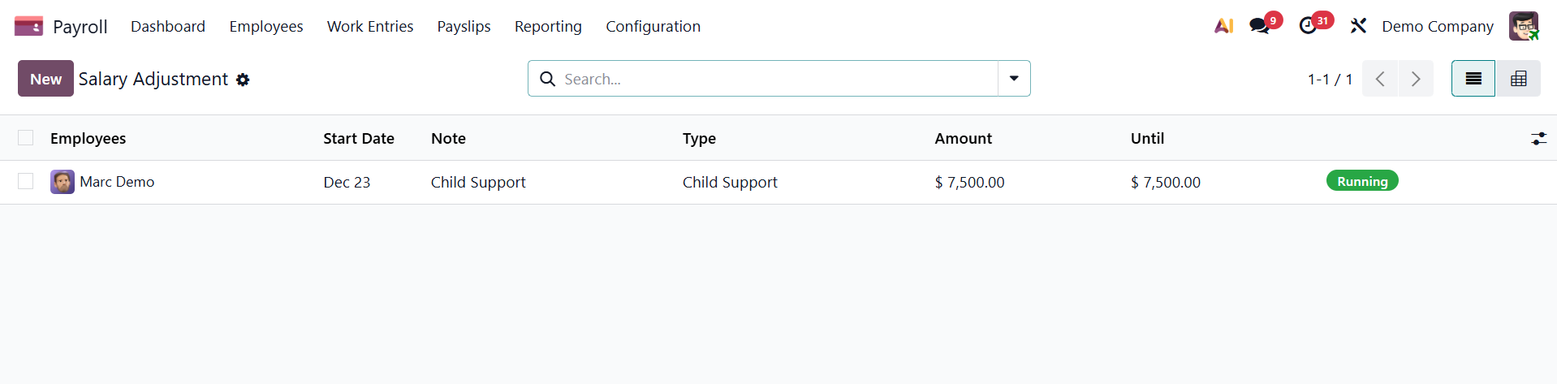Screen dimensions: 1557x384
Task: Switch to the pivot grid view
Action: [x=1518, y=79]
